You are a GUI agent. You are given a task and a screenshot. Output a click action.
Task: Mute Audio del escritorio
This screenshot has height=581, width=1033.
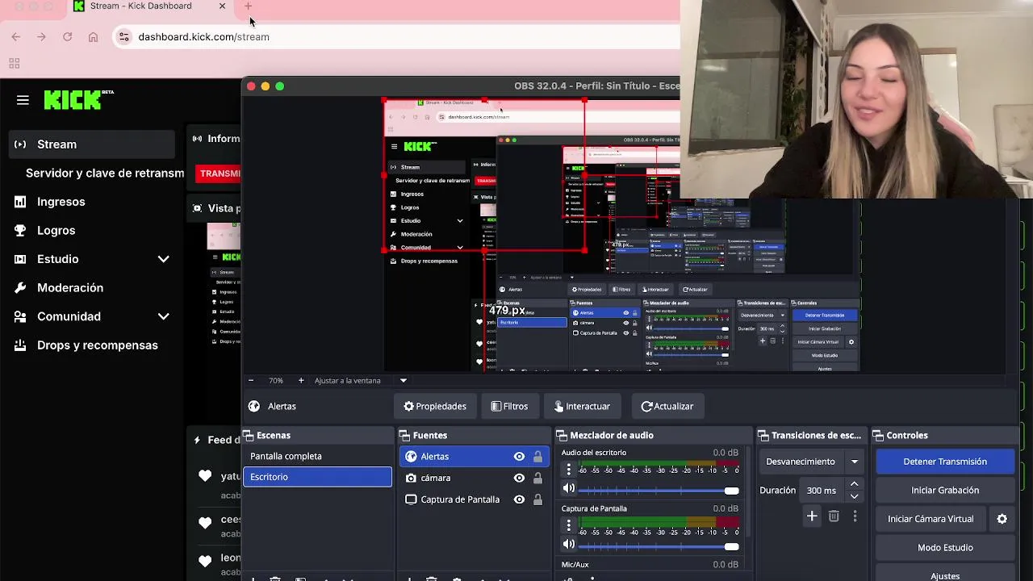569,488
